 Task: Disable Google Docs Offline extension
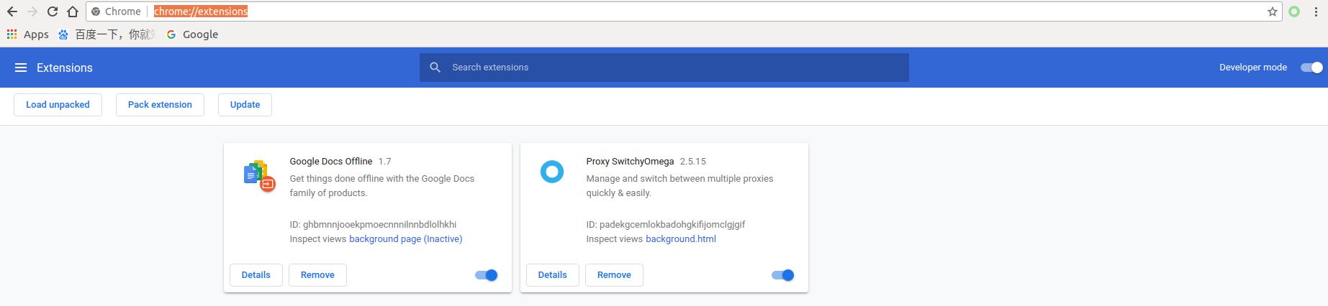coord(487,275)
